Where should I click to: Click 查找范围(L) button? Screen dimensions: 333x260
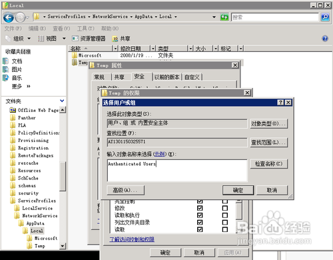click(269, 142)
